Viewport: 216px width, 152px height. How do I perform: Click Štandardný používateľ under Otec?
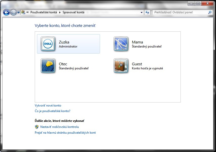[74, 68]
